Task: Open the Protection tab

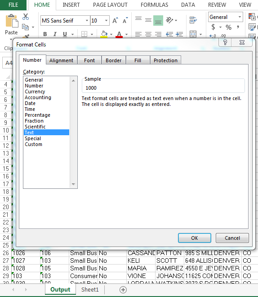Action: click(165, 60)
